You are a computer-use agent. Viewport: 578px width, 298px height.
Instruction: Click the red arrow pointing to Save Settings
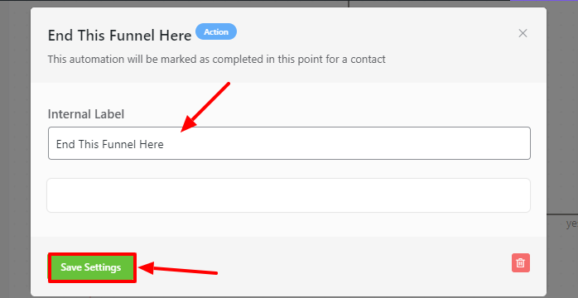click(178, 270)
